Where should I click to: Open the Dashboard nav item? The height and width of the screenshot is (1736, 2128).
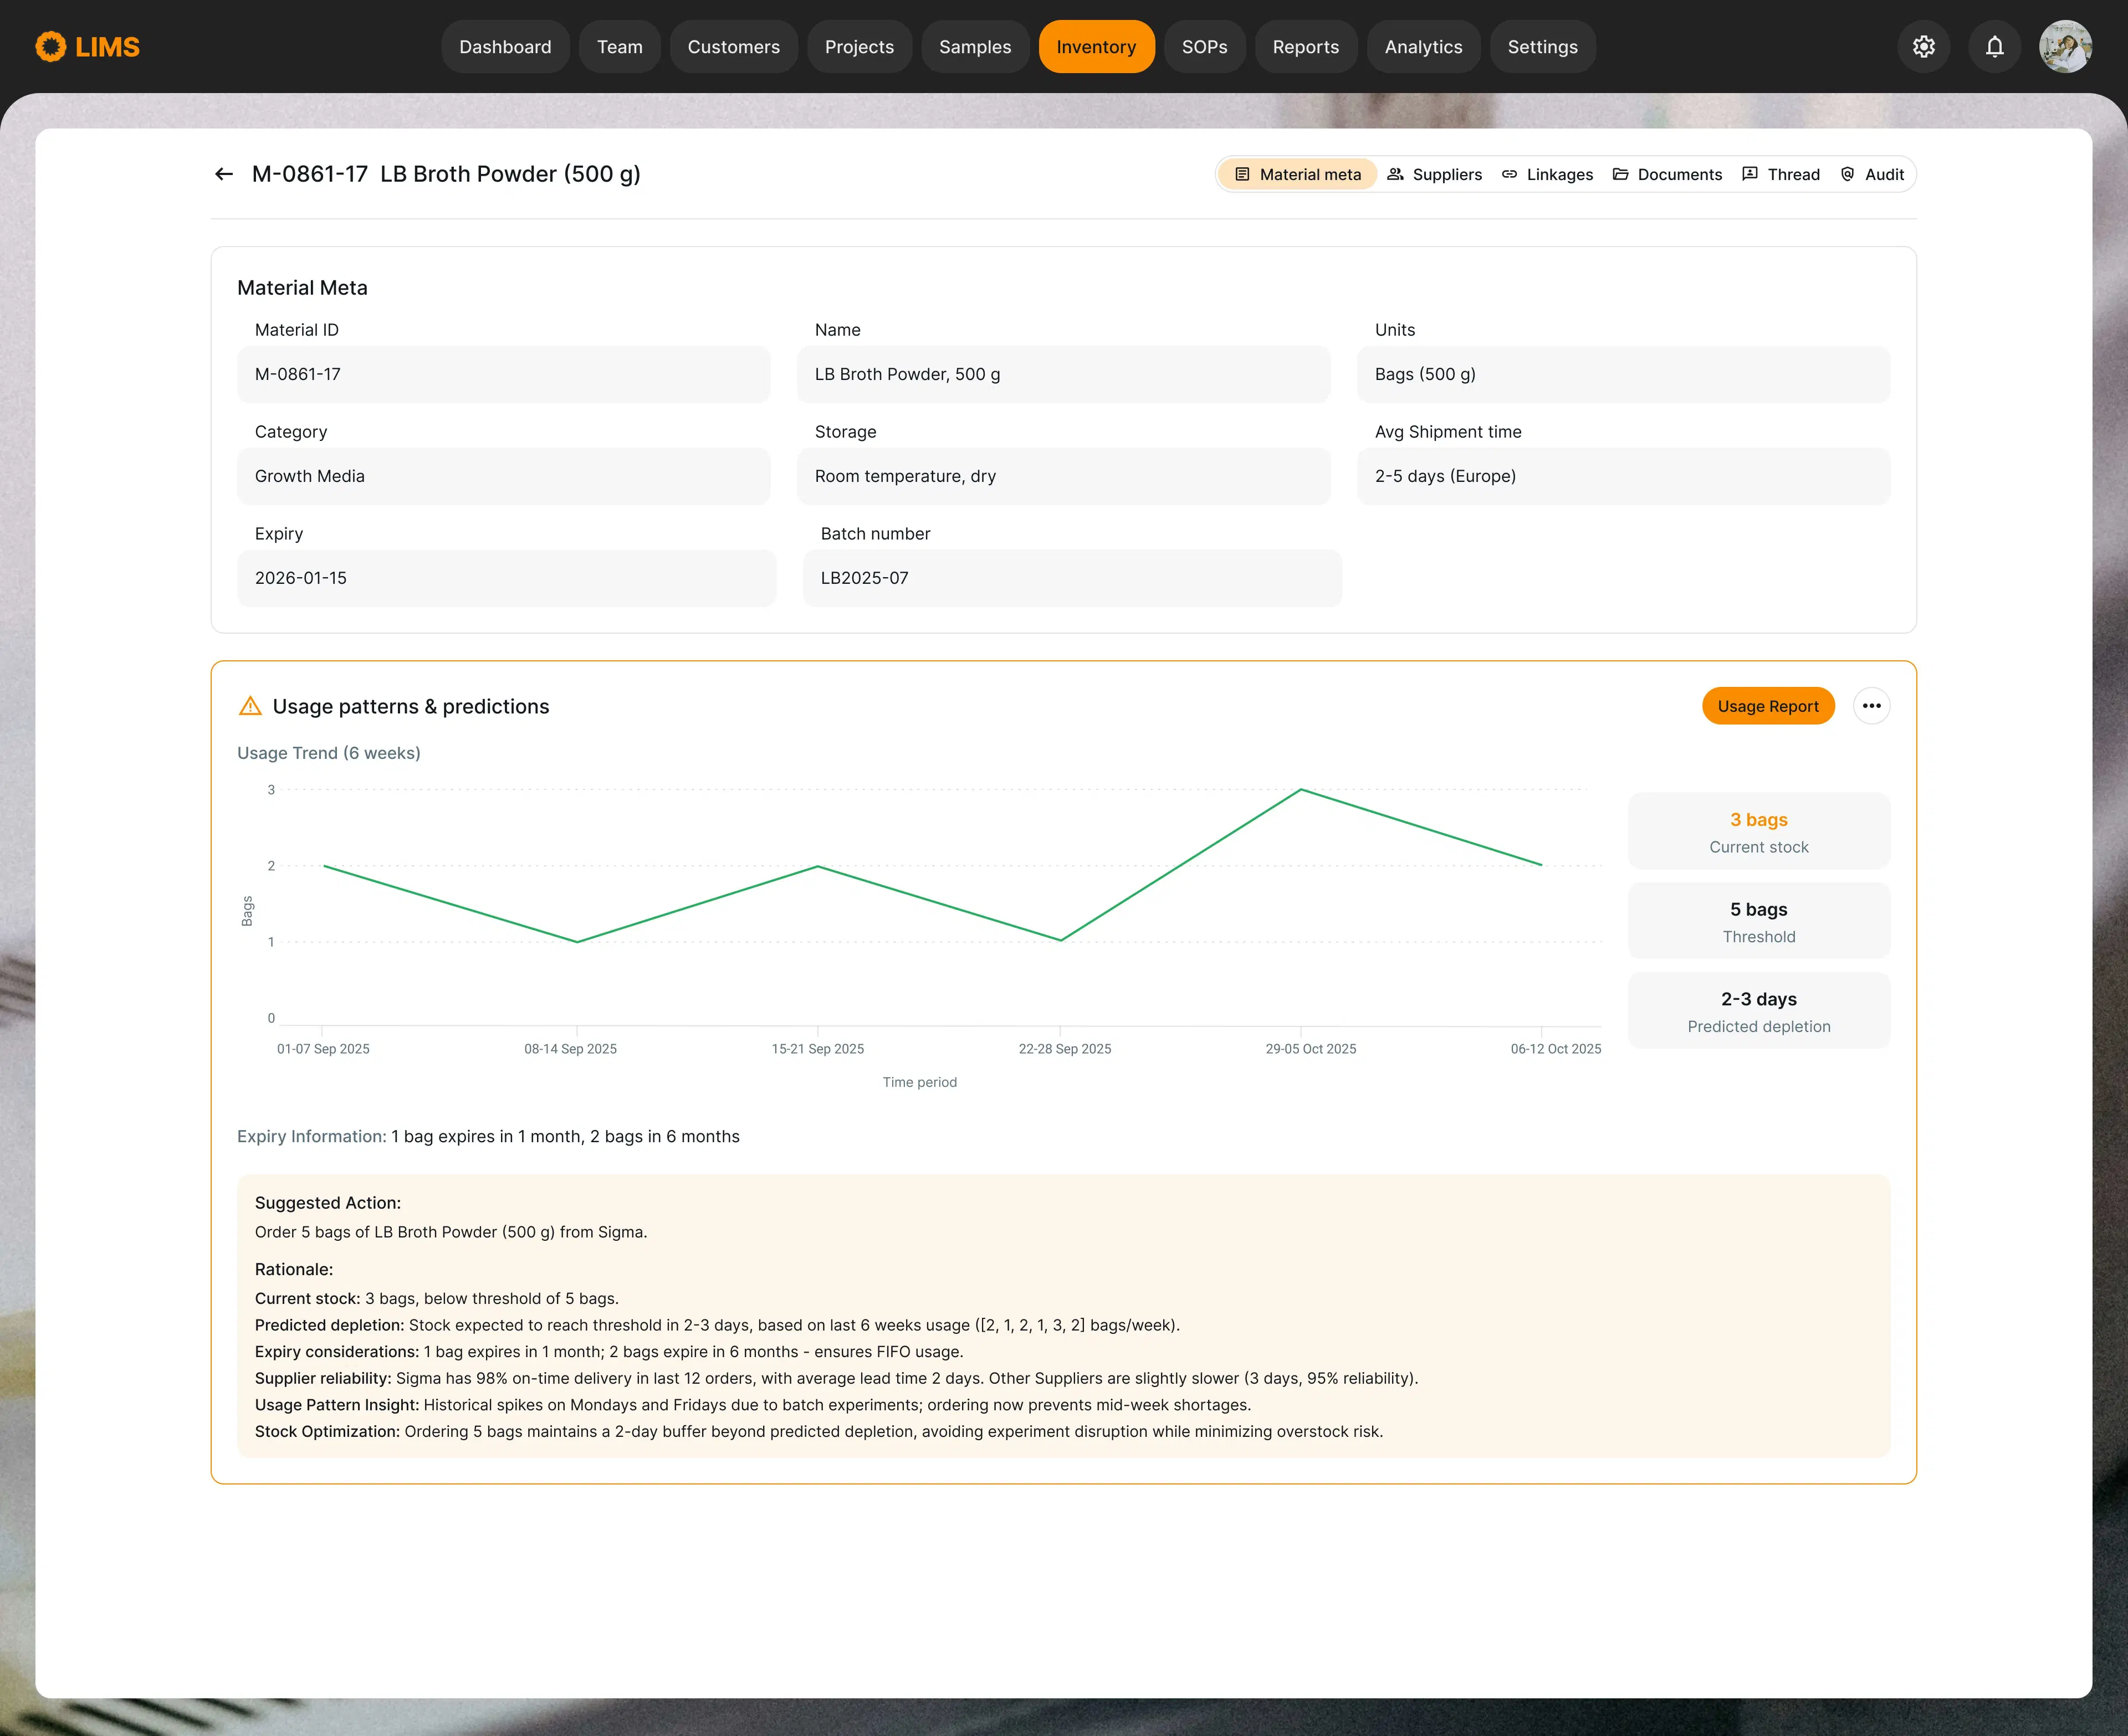[x=504, y=47]
